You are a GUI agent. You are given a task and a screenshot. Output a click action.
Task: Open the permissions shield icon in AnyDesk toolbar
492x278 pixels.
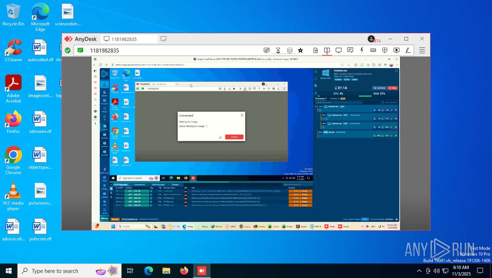click(385, 50)
